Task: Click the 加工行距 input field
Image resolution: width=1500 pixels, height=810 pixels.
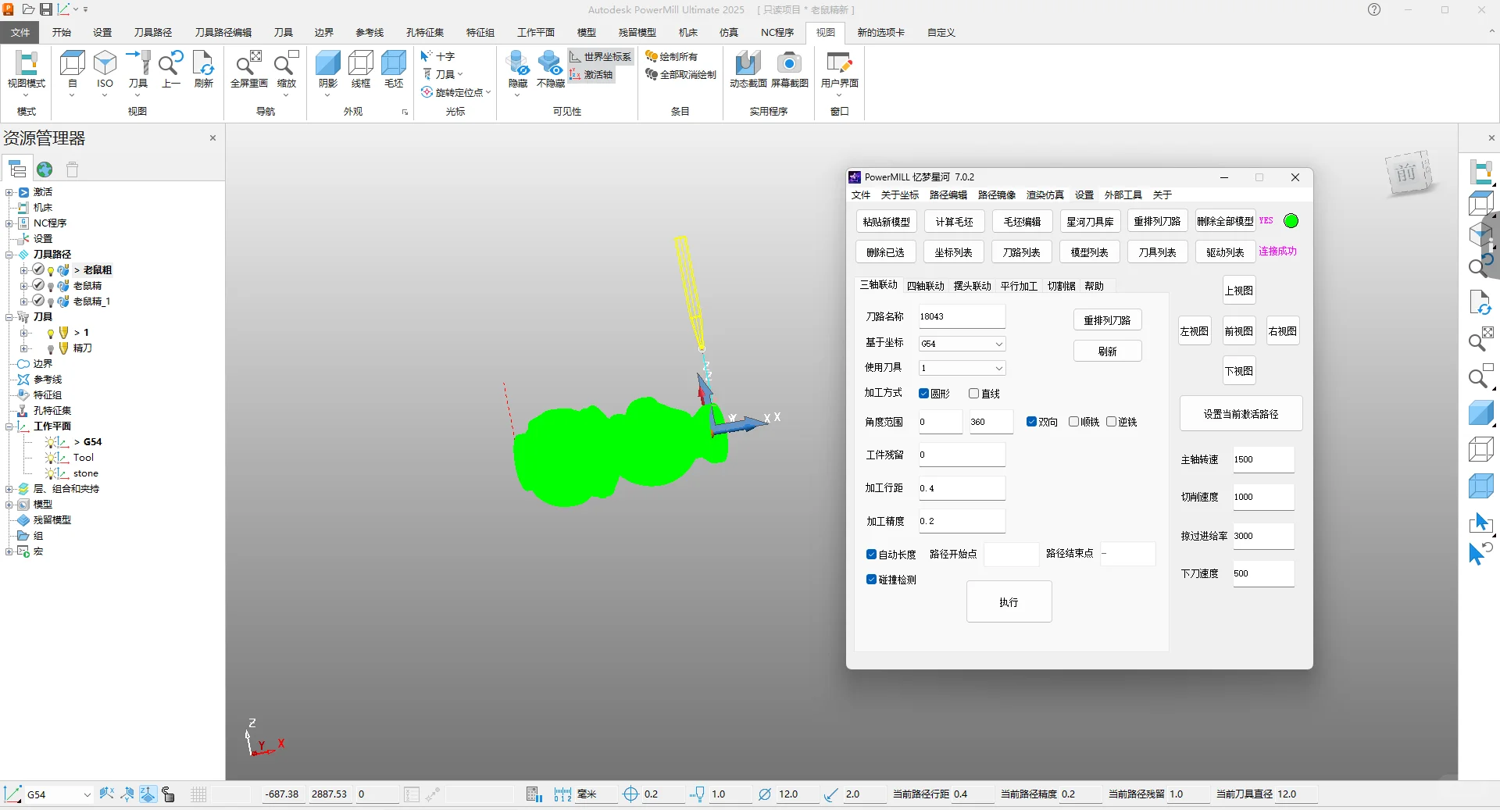Action: click(x=962, y=488)
